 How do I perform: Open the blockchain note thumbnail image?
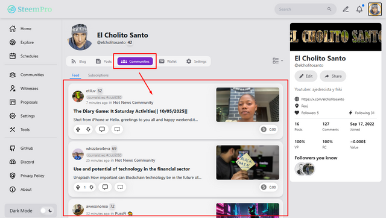pyautogui.click(x=248, y=162)
